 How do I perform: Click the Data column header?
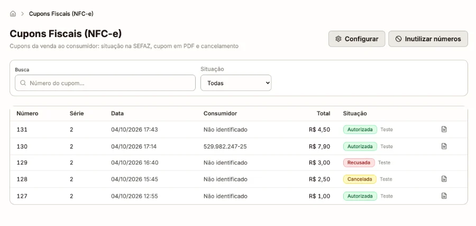pyautogui.click(x=117, y=114)
